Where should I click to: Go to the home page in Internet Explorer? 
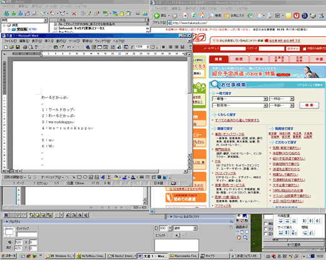click(202, 16)
